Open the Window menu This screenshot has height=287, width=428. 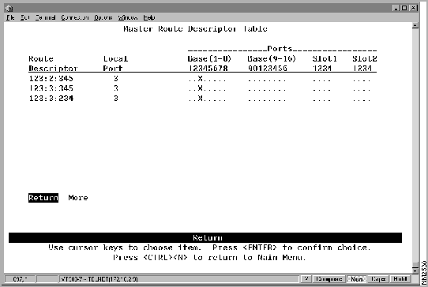pyautogui.click(x=127, y=17)
